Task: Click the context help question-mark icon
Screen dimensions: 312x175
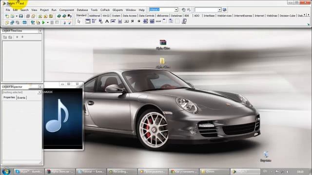Action: [x=70, y=16]
